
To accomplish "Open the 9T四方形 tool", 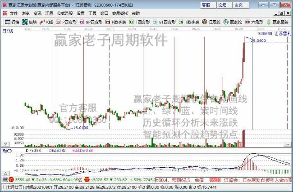I will click(164, 22).
